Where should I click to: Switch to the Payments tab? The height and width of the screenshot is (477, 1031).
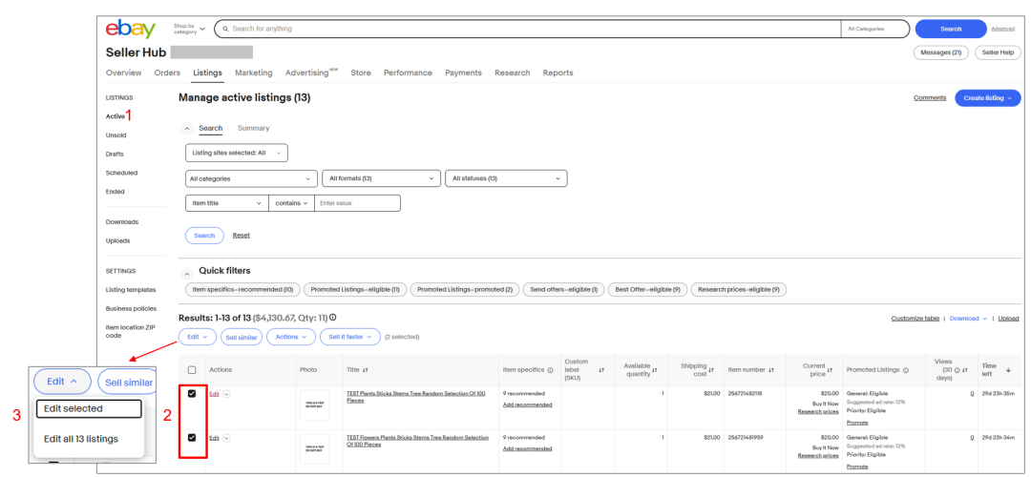point(464,73)
